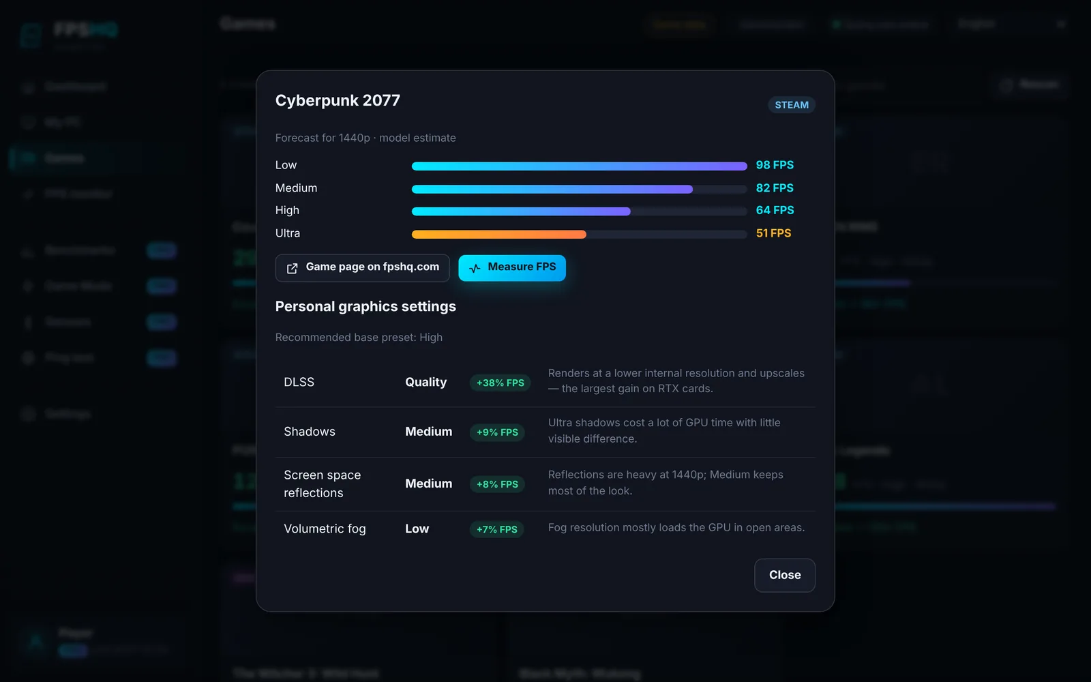Click Forecast for 1440p model estimate text
1091x682 pixels.
(365, 138)
